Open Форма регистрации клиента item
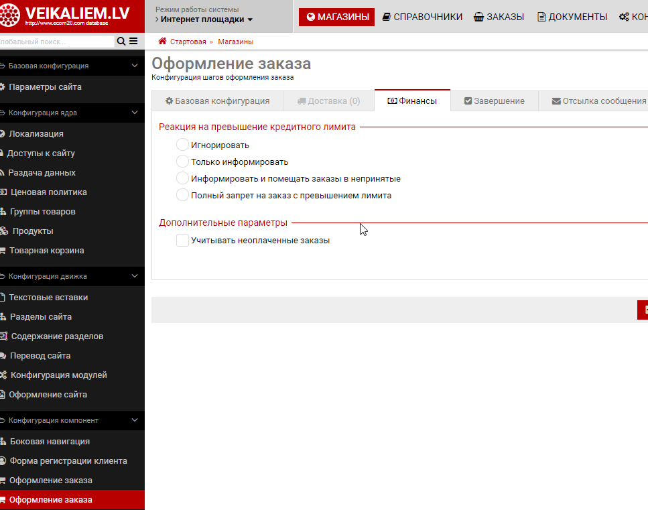648x510 pixels. 68,461
